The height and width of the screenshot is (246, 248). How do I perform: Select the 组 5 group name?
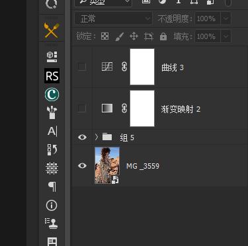tap(127, 138)
